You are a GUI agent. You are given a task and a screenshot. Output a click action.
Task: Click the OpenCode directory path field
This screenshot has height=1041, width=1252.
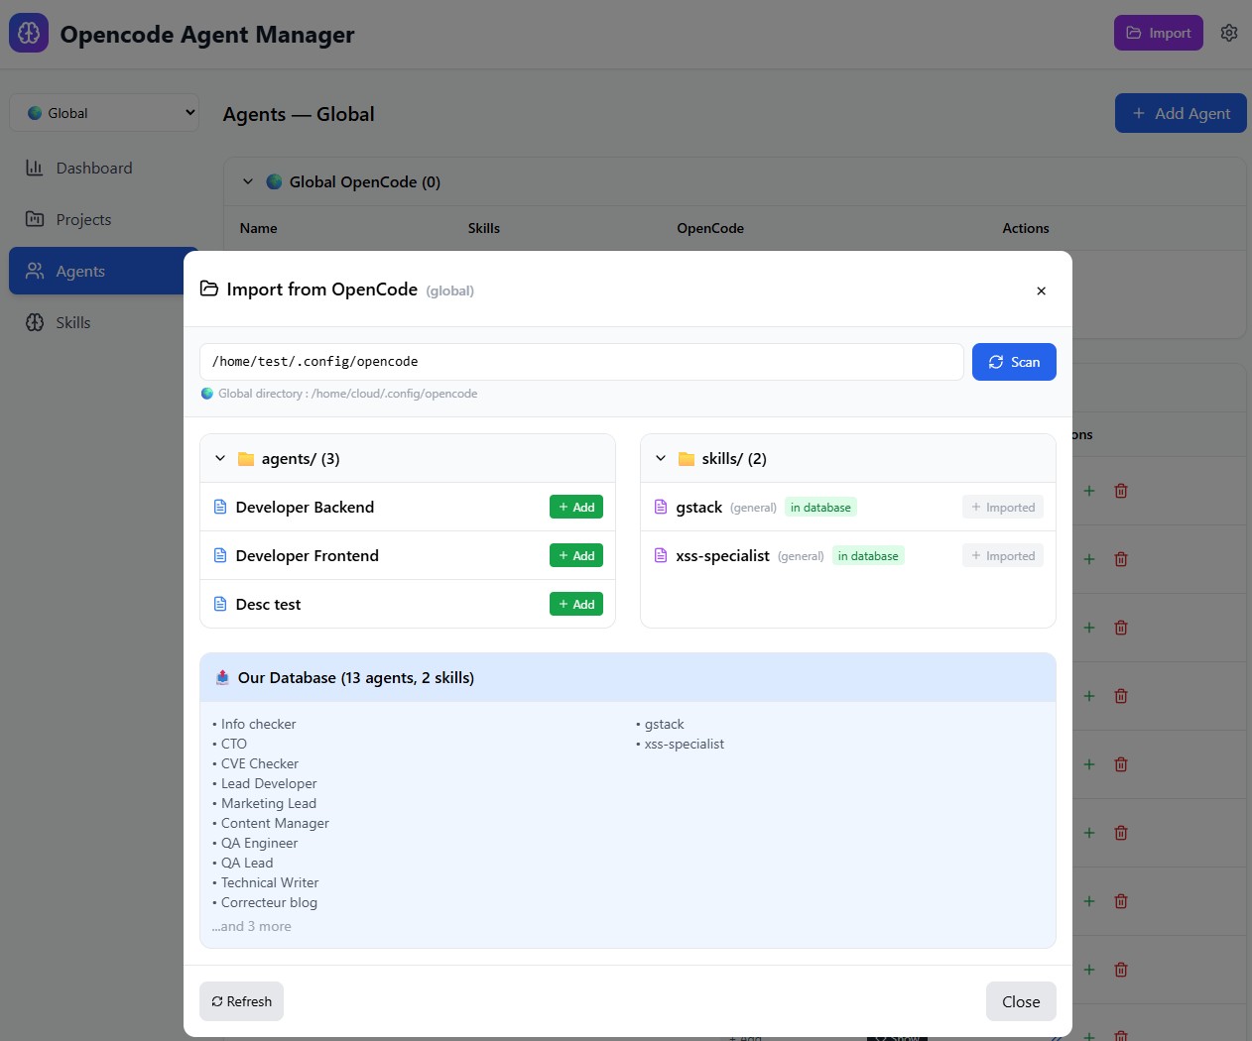[x=581, y=362]
